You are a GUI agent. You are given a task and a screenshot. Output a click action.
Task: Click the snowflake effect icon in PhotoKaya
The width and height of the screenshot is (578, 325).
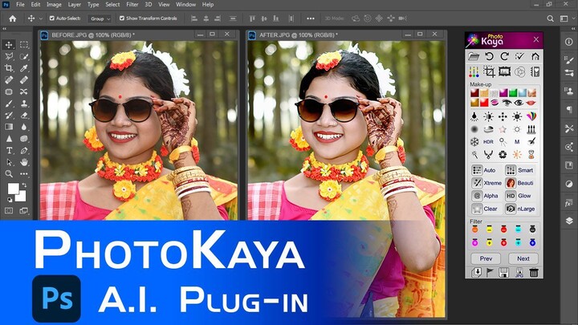pos(474,141)
